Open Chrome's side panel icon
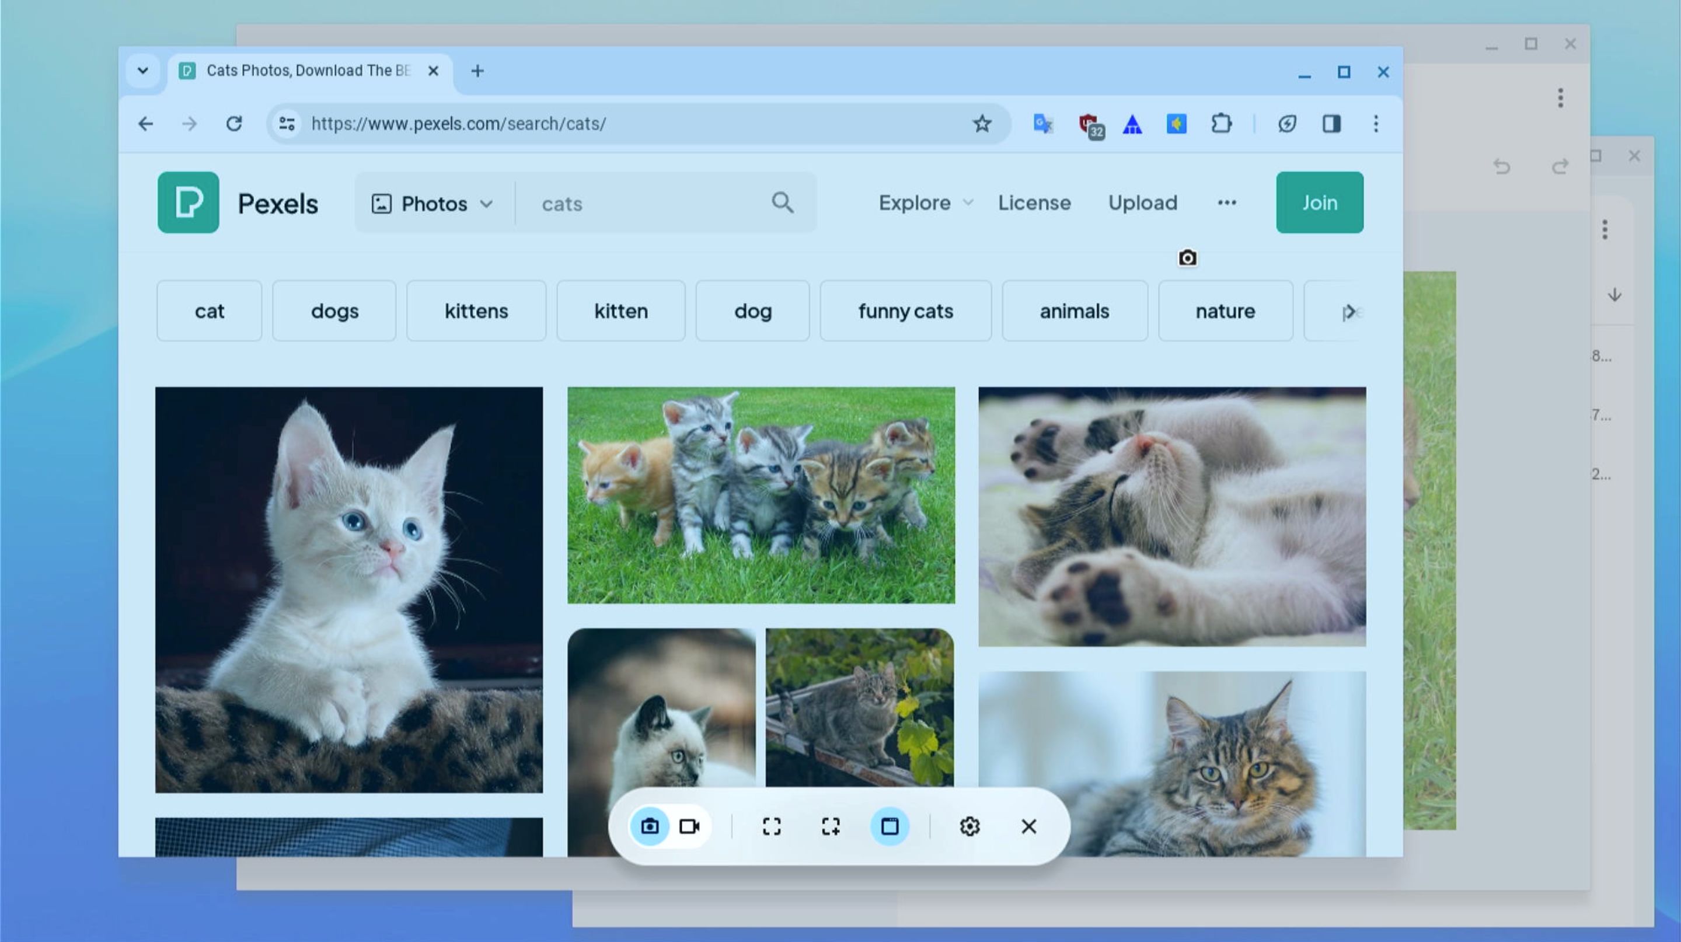Viewport: 1681px width, 942px height. pyautogui.click(x=1331, y=124)
